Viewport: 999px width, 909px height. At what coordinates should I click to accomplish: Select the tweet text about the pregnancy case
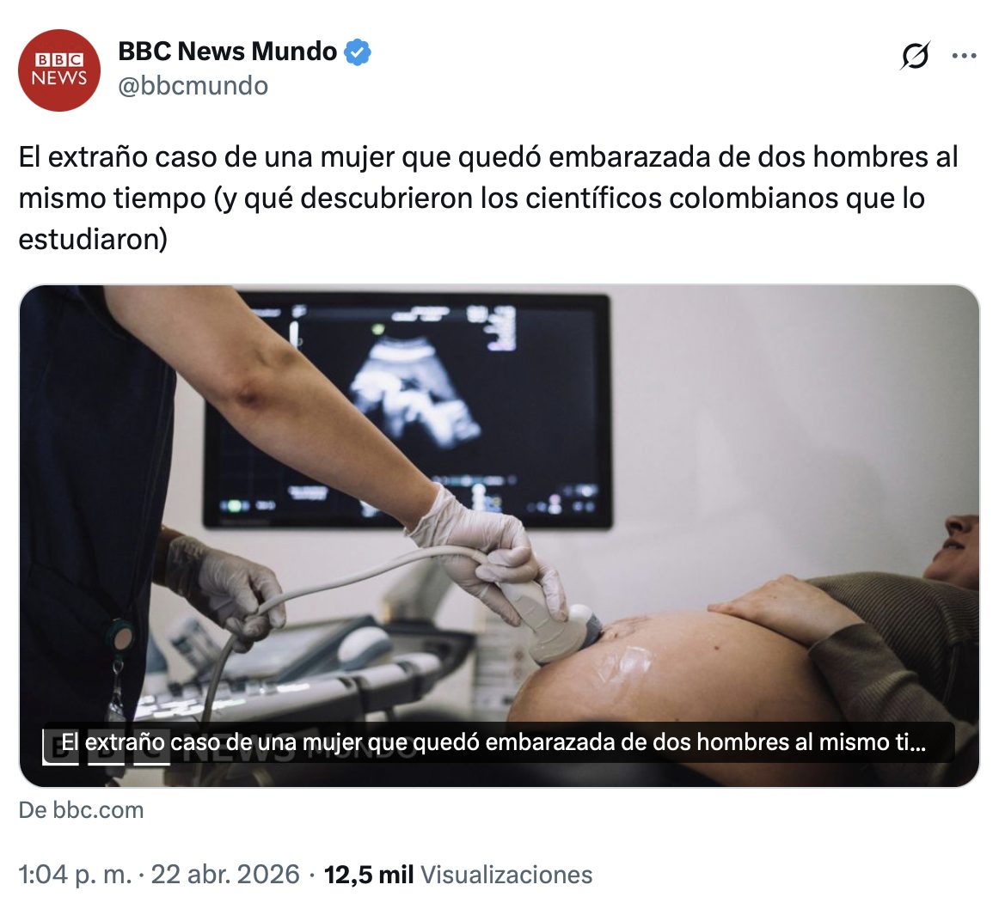tap(488, 198)
